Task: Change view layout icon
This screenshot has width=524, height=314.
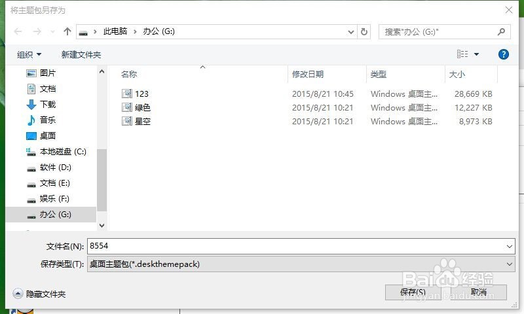Action: [462, 54]
